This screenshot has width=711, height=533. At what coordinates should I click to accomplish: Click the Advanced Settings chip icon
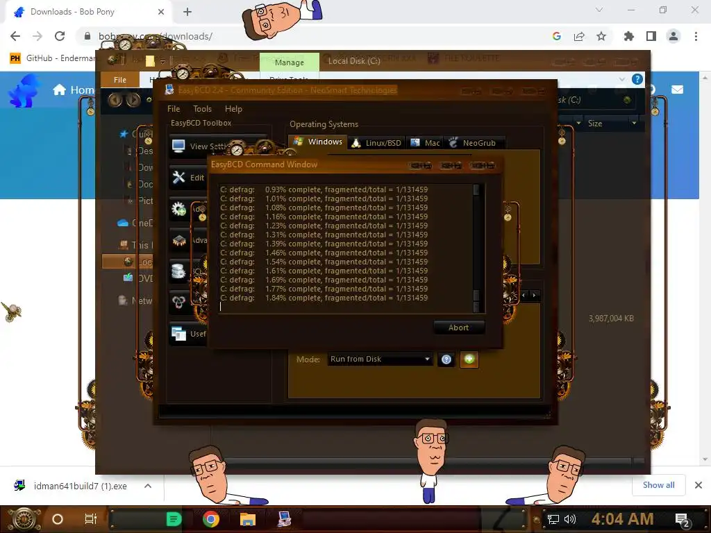click(x=179, y=240)
